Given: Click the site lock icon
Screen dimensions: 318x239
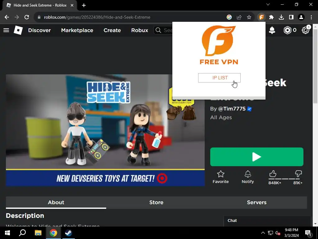Looking at the screenshot, I should 39,17.
